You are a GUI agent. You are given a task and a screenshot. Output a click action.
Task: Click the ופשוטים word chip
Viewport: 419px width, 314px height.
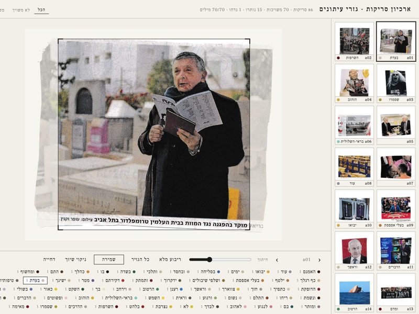[x=56, y=298]
